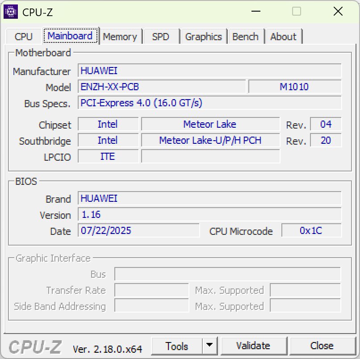Image resolution: width=360 pixels, height=359 pixels.
Task: Click the BIOS Date 07/22/2025 value
Action: click(138, 230)
